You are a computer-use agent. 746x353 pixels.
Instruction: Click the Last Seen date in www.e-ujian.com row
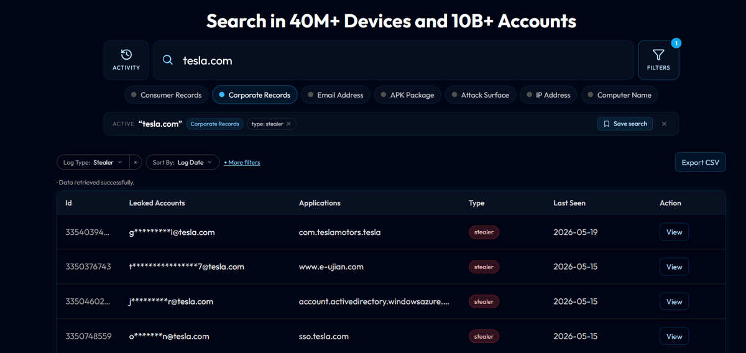point(576,267)
